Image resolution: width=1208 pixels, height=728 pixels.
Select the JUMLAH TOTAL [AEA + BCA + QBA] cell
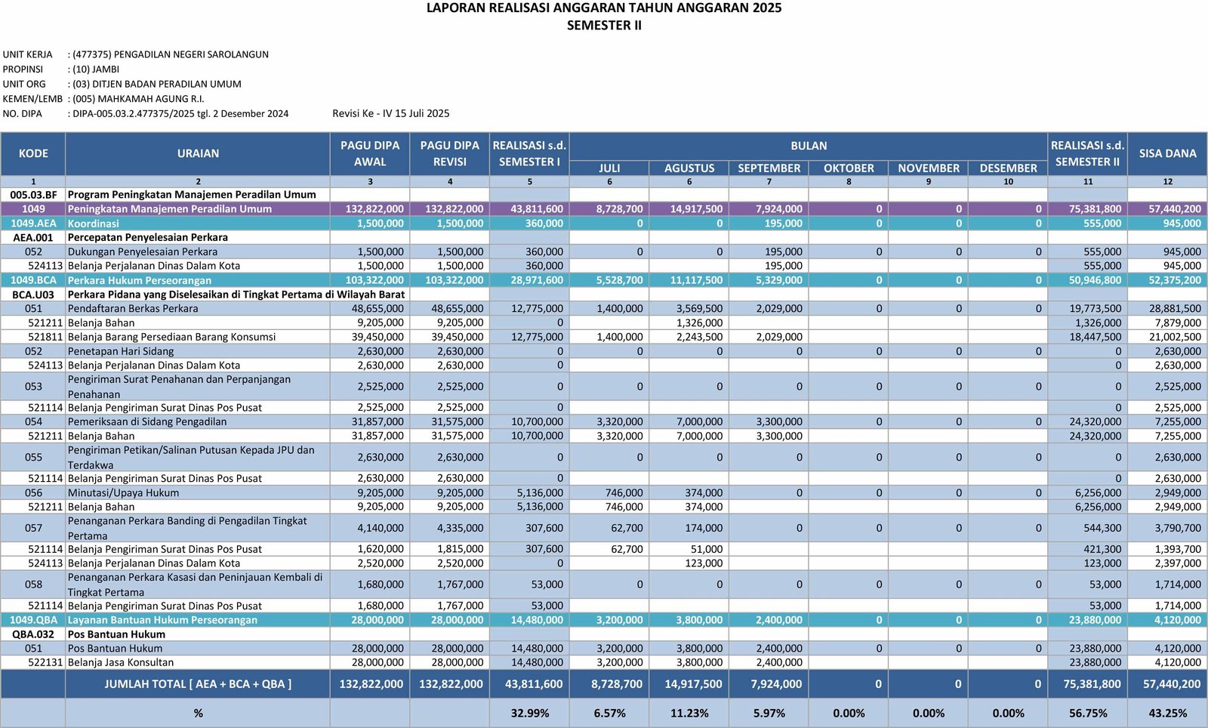click(198, 684)
